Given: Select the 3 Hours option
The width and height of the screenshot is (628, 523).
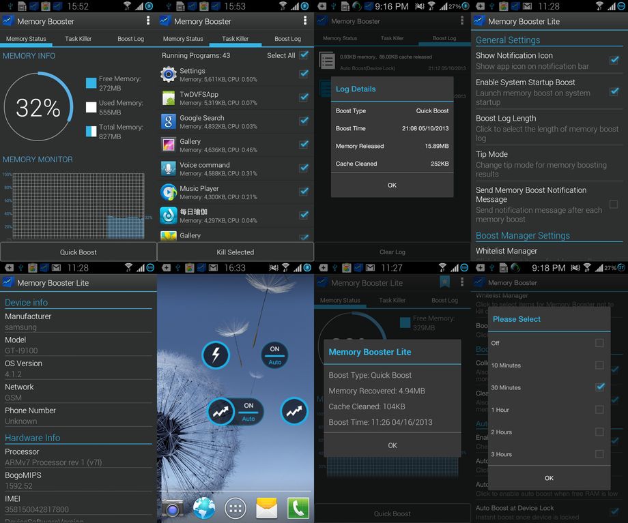Looking at the screenshot, I should [549, 454].
